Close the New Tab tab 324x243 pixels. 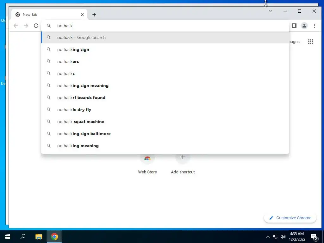[82, 15]
